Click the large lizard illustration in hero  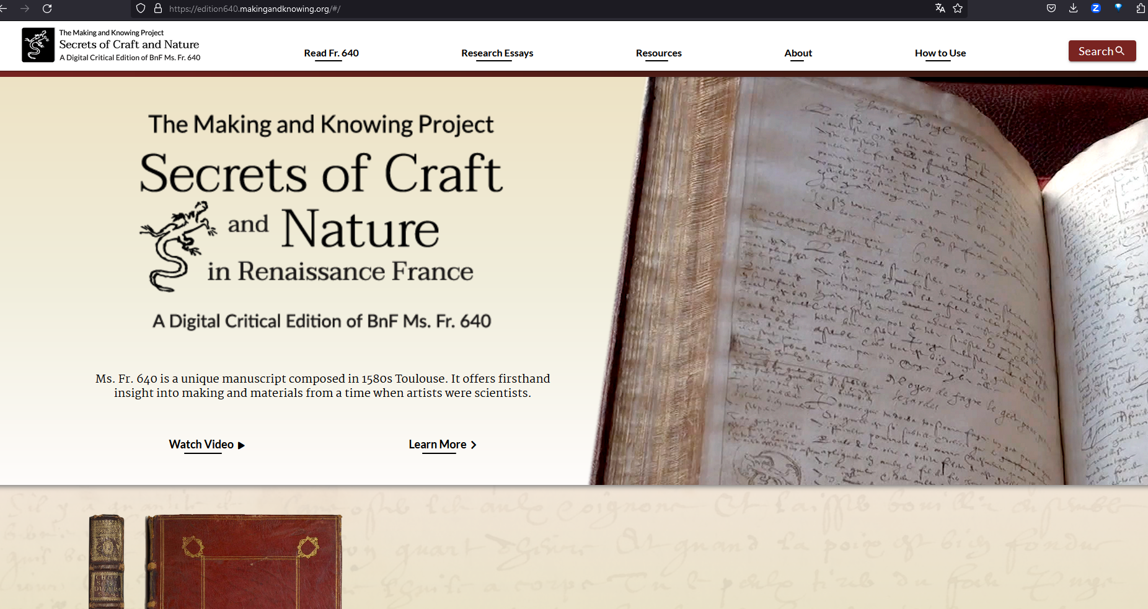pyautogui.click(x=178, y=246)
